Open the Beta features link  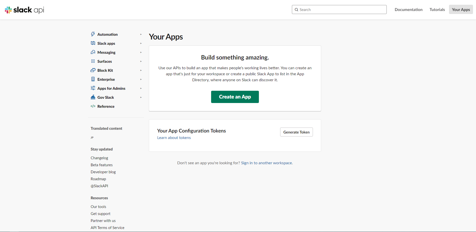click(x=102, y=165)
